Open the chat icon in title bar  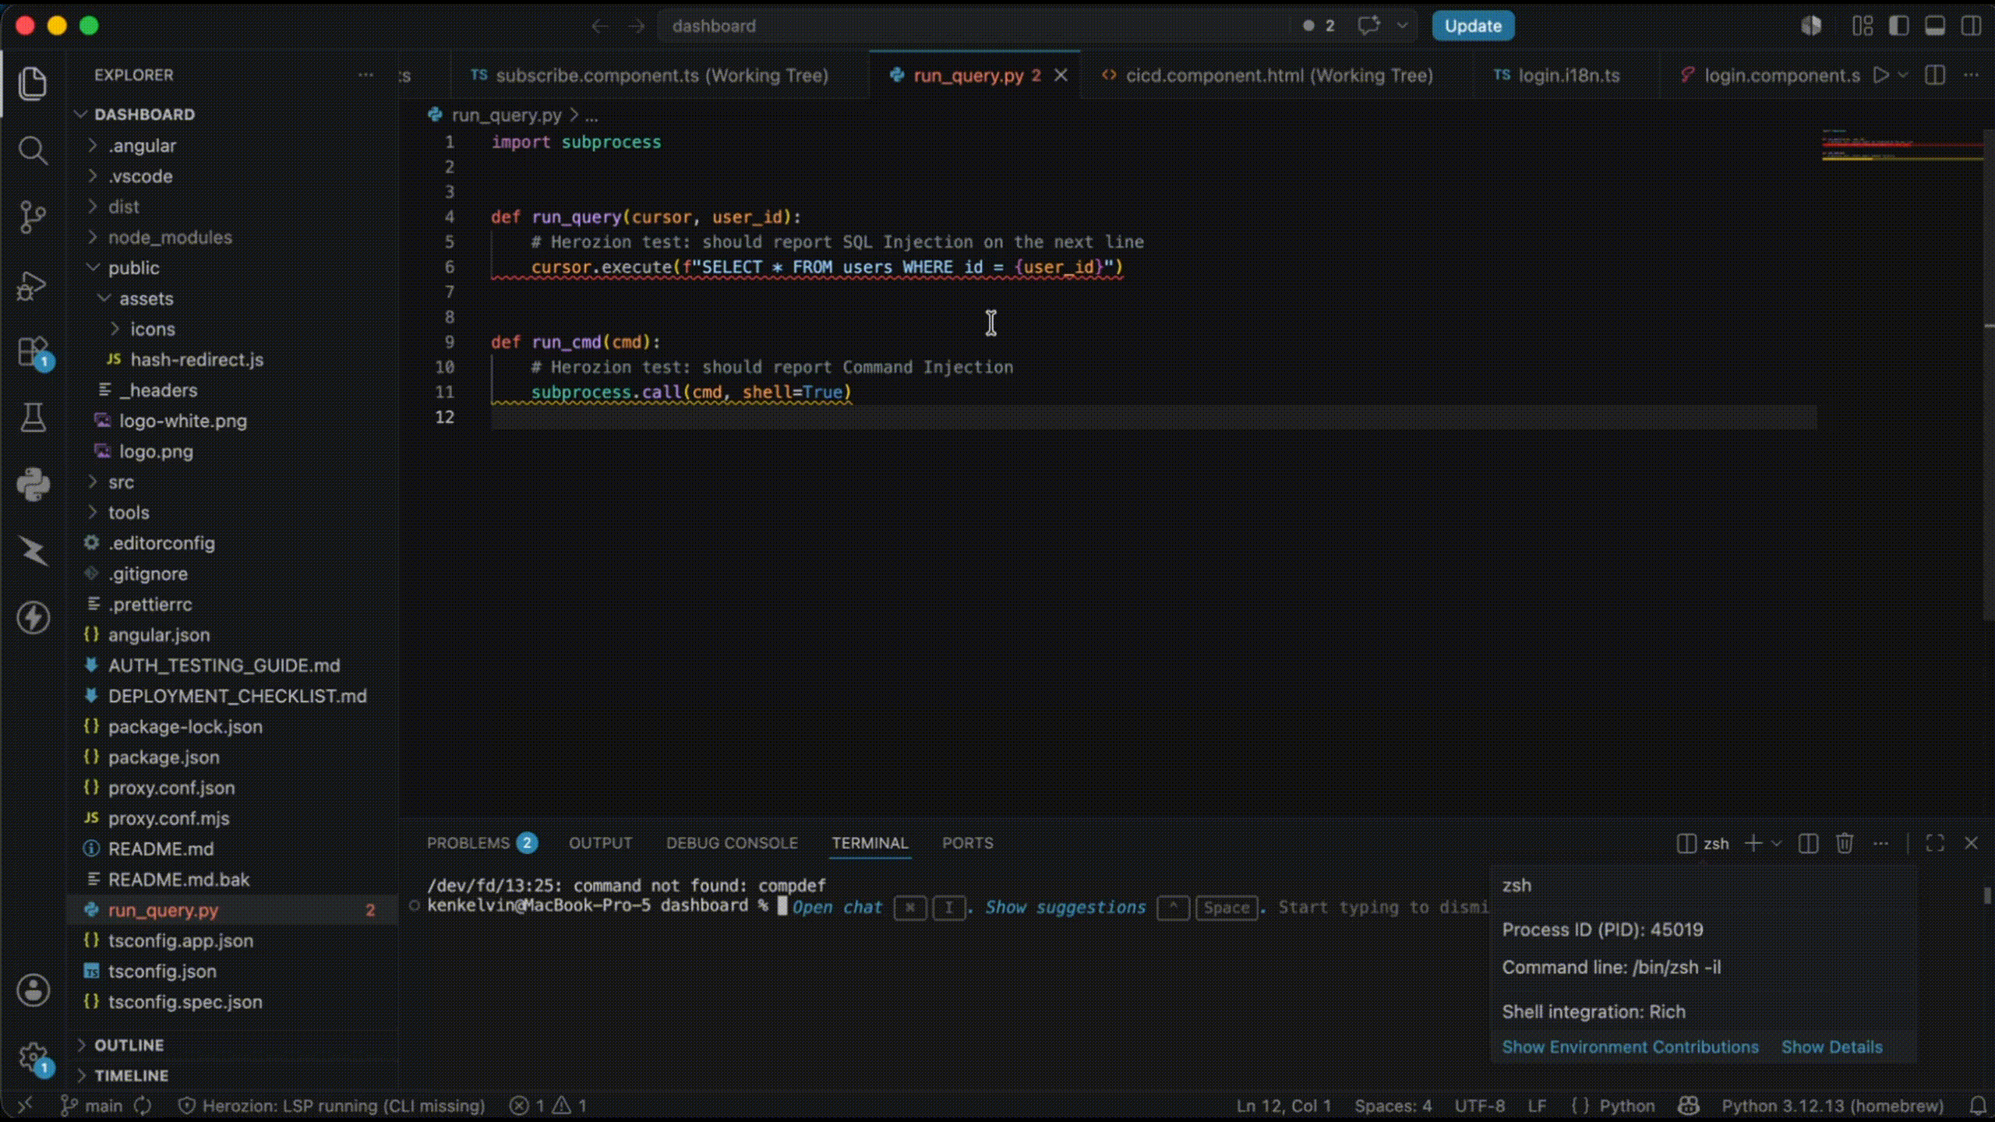[1368, 26]
